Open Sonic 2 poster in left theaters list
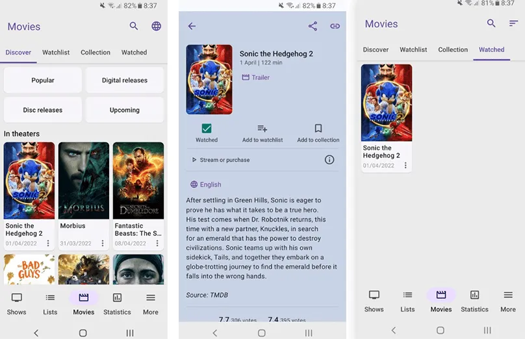Screen dimensions: 525x339 tap(29, 181)
